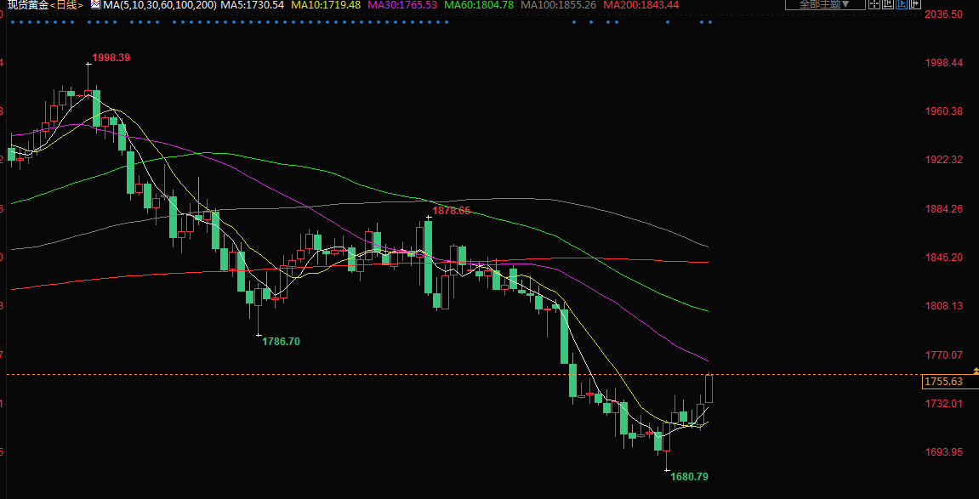The height and width of the screenshot is (499, 979).
Task: Click the gray MA100:1855.26 label
Action: (558, 5)
